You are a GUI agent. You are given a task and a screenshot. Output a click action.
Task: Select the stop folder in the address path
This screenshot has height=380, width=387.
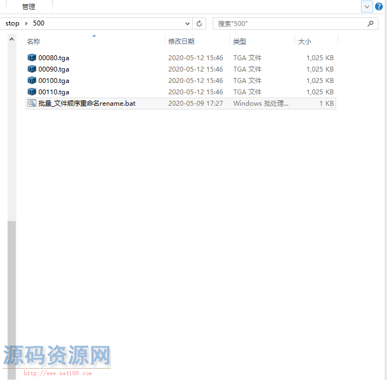pyautogui.click(x=12, y=23)
